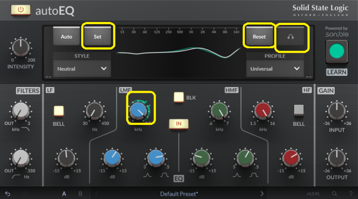Switch to preset slot B
Viewport: 358px width, 199px height.
coord(80,194)
